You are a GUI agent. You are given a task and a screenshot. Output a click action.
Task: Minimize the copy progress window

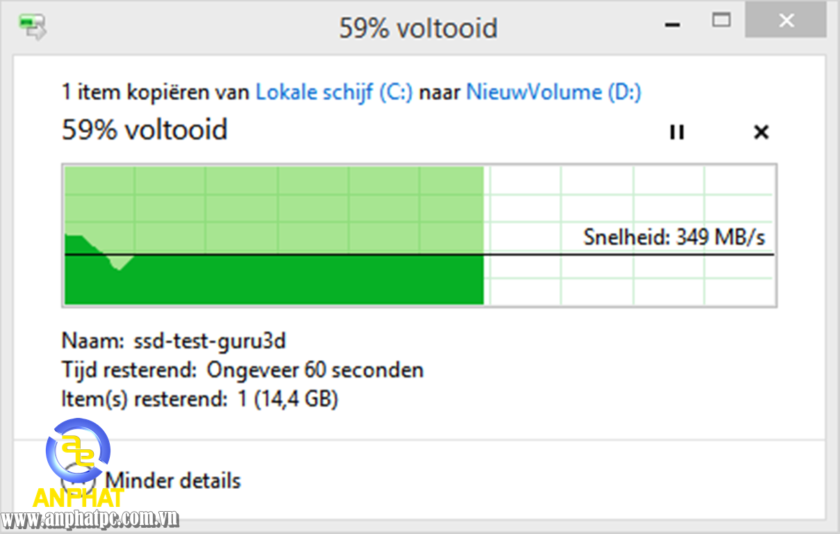pyautogui.click(x=672, y=24)
